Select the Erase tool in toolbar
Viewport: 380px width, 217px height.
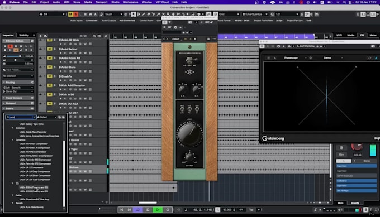148,15
